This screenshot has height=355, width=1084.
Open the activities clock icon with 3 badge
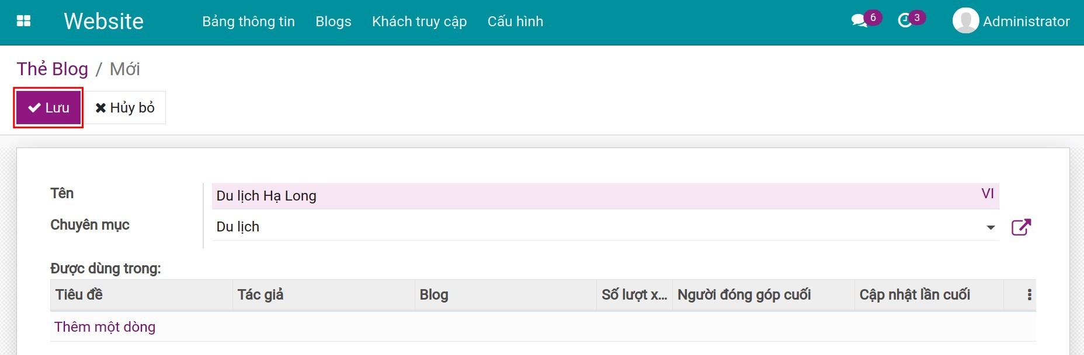tap(905, 21)
